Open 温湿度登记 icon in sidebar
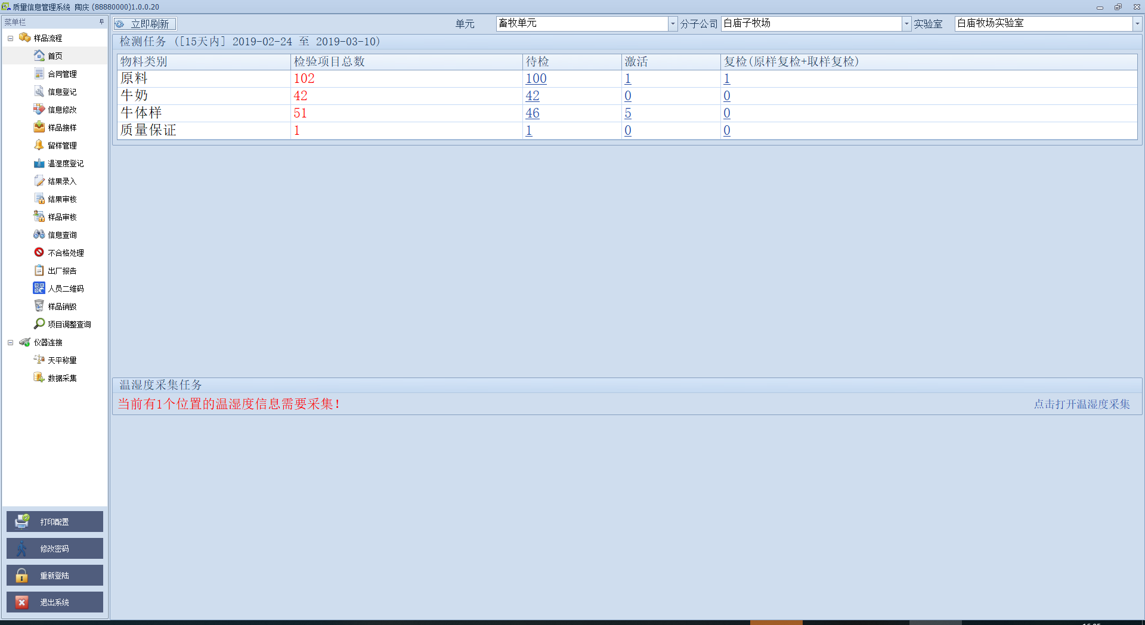1145x625 pixels. tap(39, 163)
